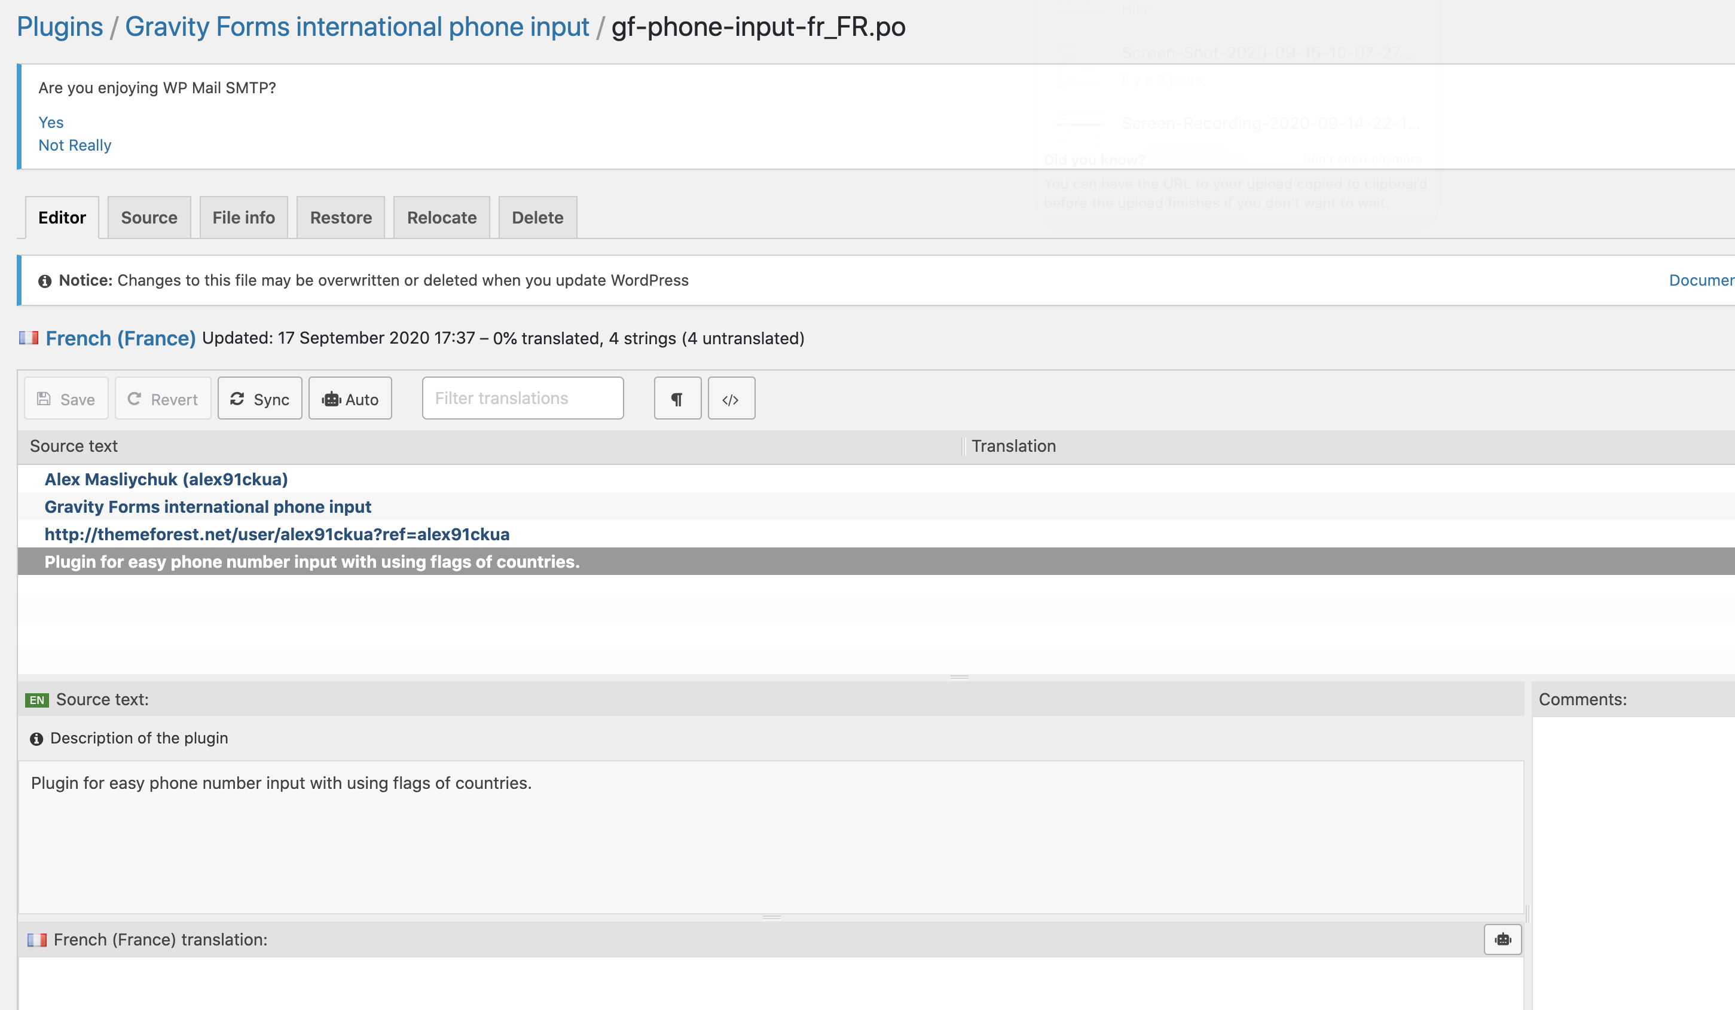Click the Save button
This screenshot has width=1735, height=1010.
tap(66, 399)
